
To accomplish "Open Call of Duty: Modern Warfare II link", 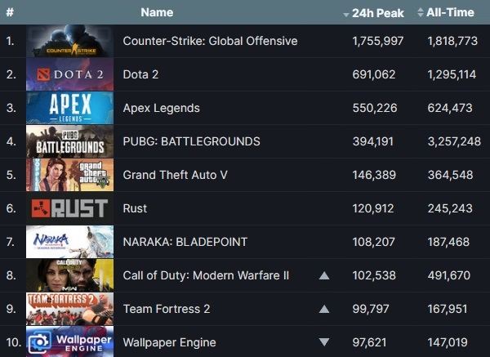I will pos(206,275).
